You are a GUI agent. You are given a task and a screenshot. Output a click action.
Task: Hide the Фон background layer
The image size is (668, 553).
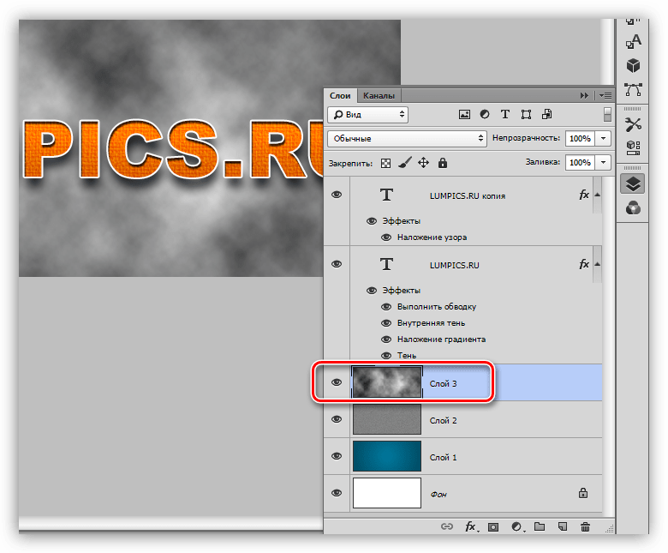click(x=337, y=493)
